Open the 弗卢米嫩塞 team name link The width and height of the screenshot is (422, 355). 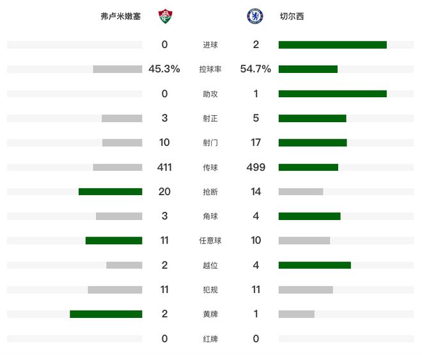(121, 17)
